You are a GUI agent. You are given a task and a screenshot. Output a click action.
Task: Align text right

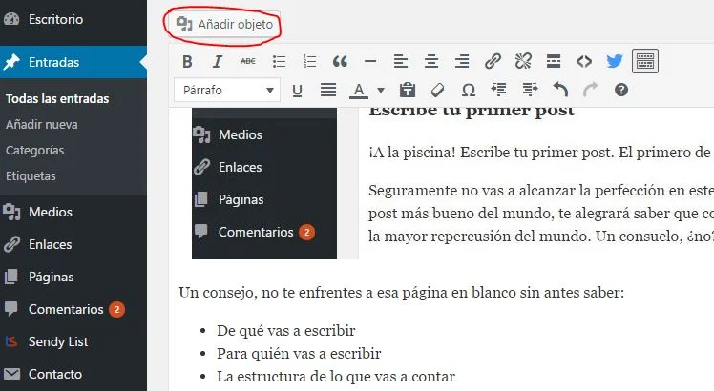(x=462, y=61)
